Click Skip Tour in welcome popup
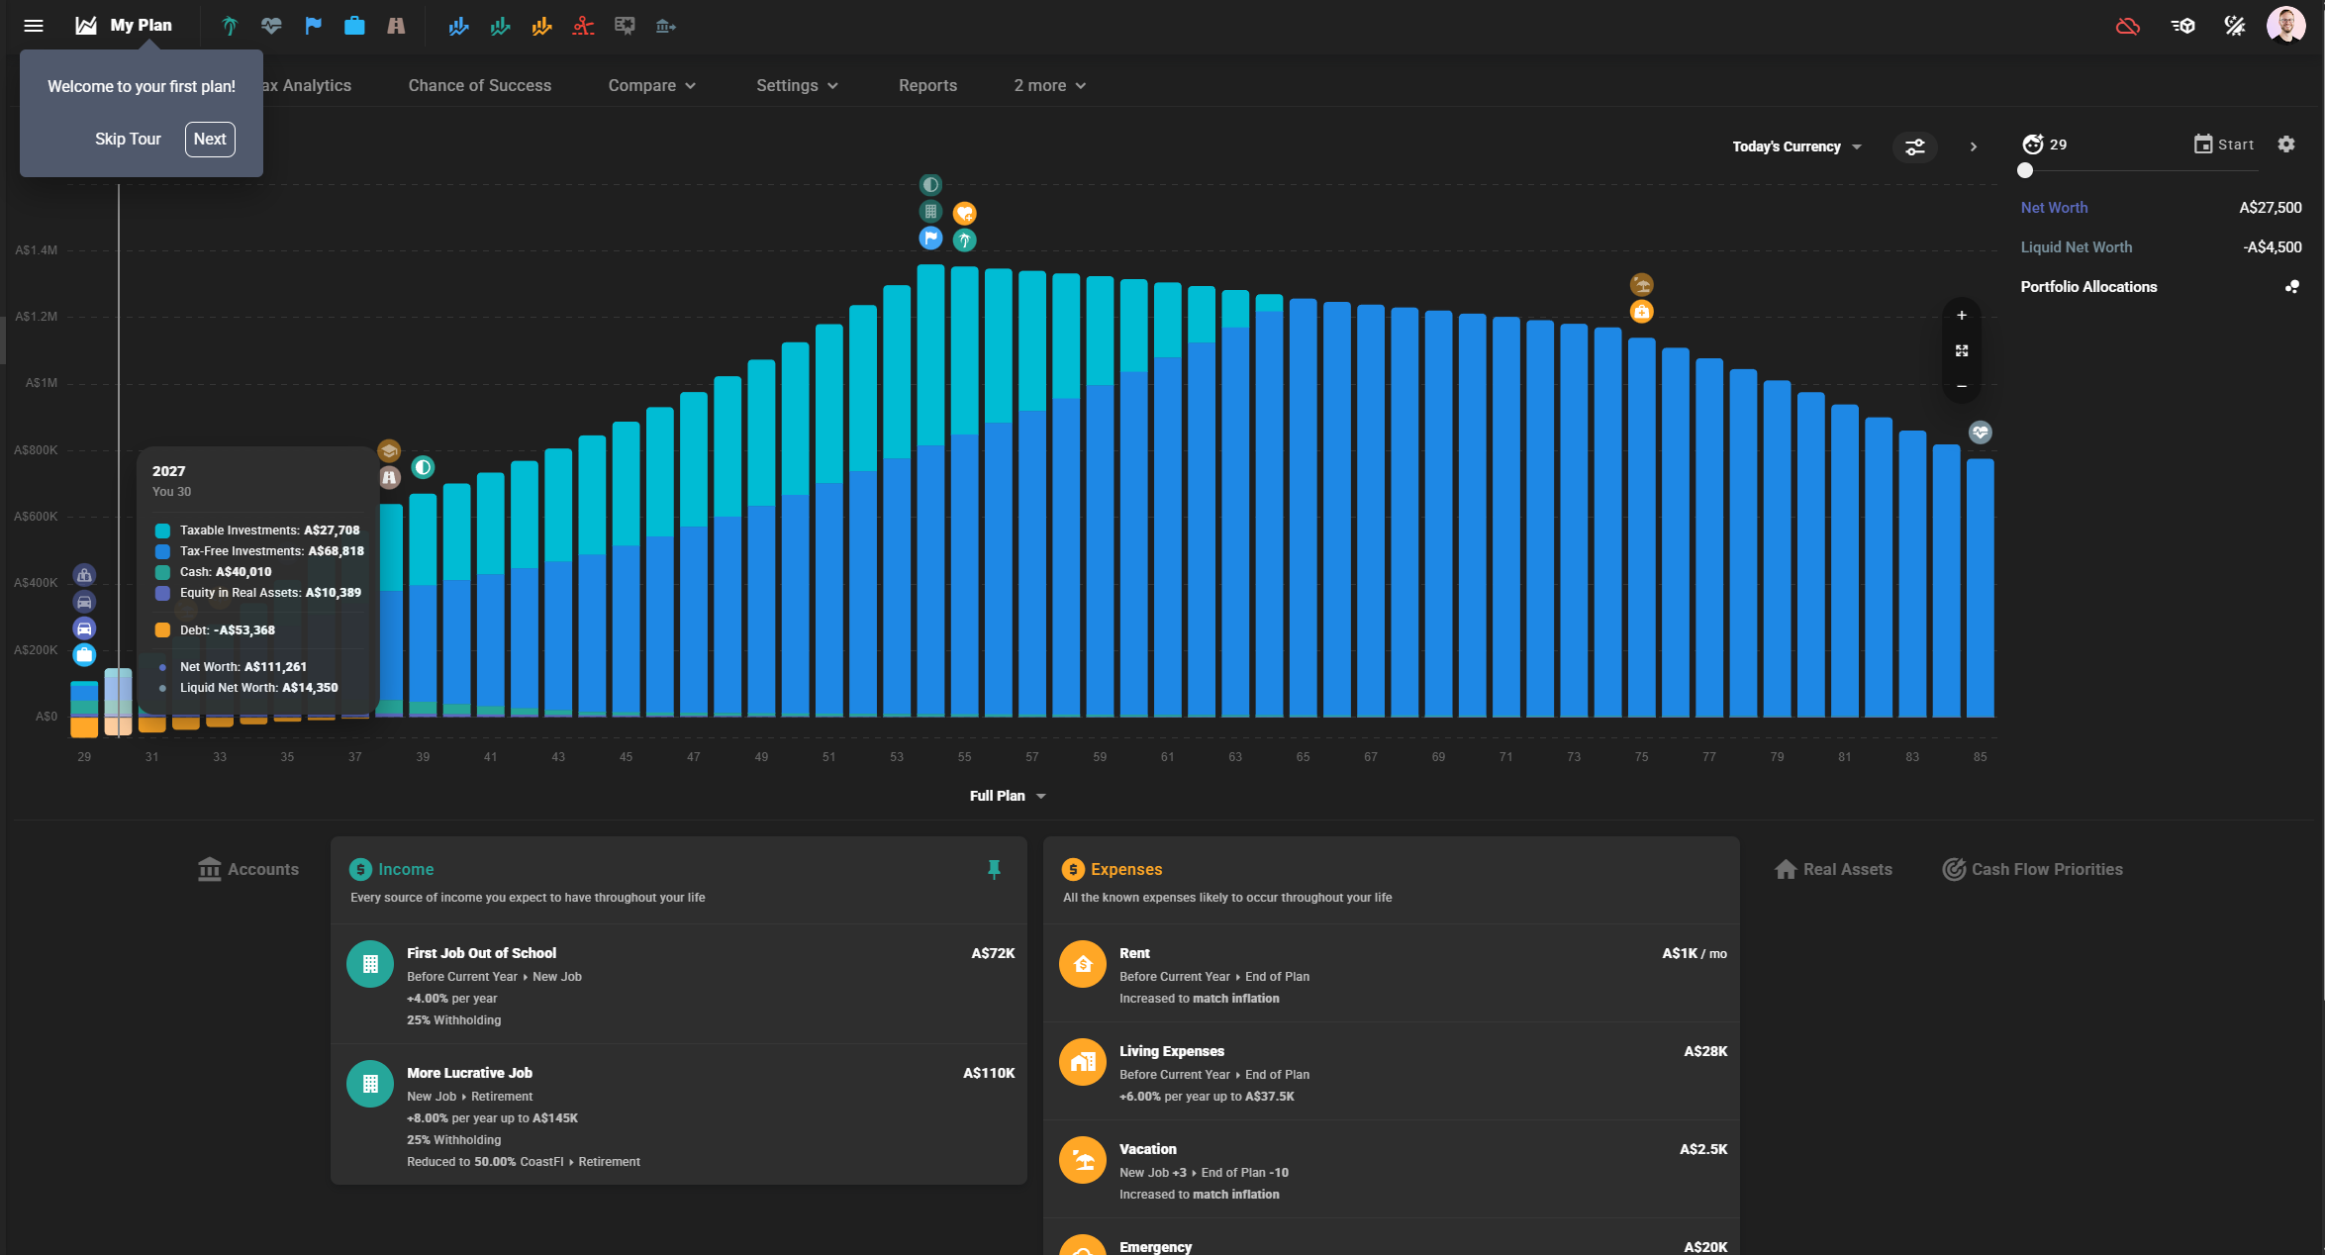Screen dimensions: 2325x1255 coord(128,139)
